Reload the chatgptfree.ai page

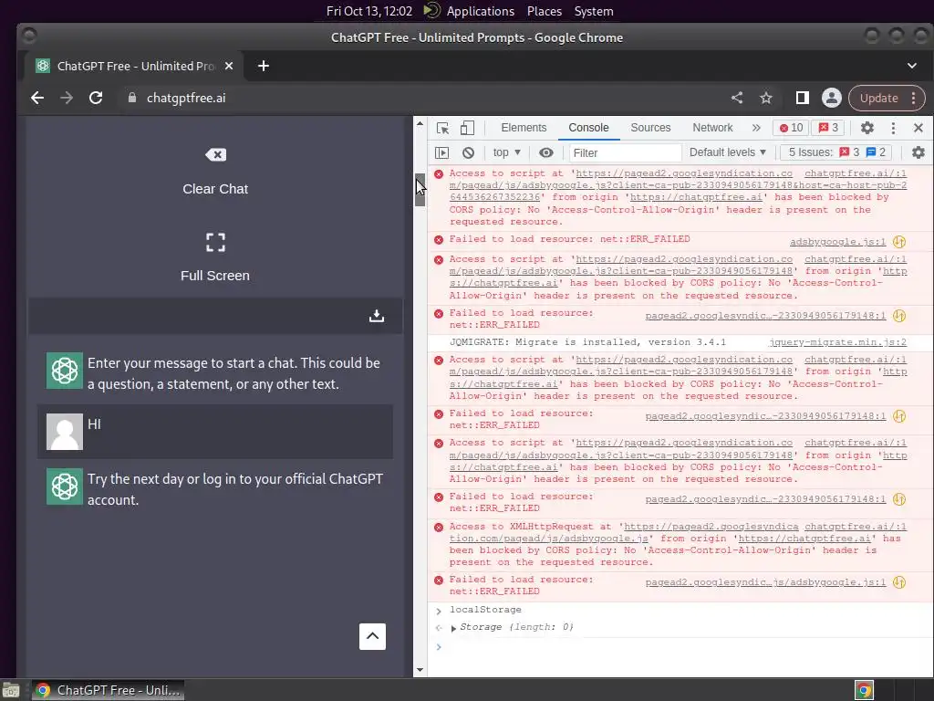(96, 98)
